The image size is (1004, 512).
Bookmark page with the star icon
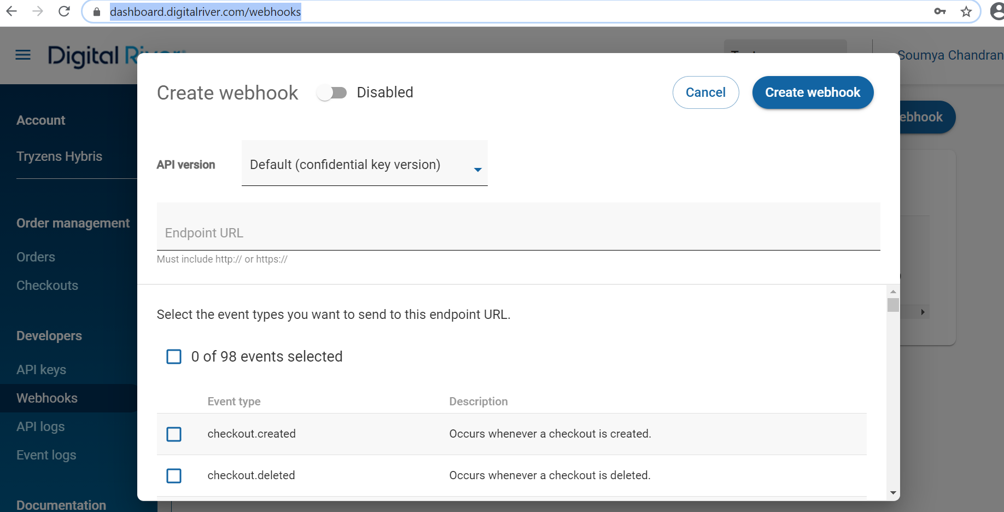[x=966, y=11]
